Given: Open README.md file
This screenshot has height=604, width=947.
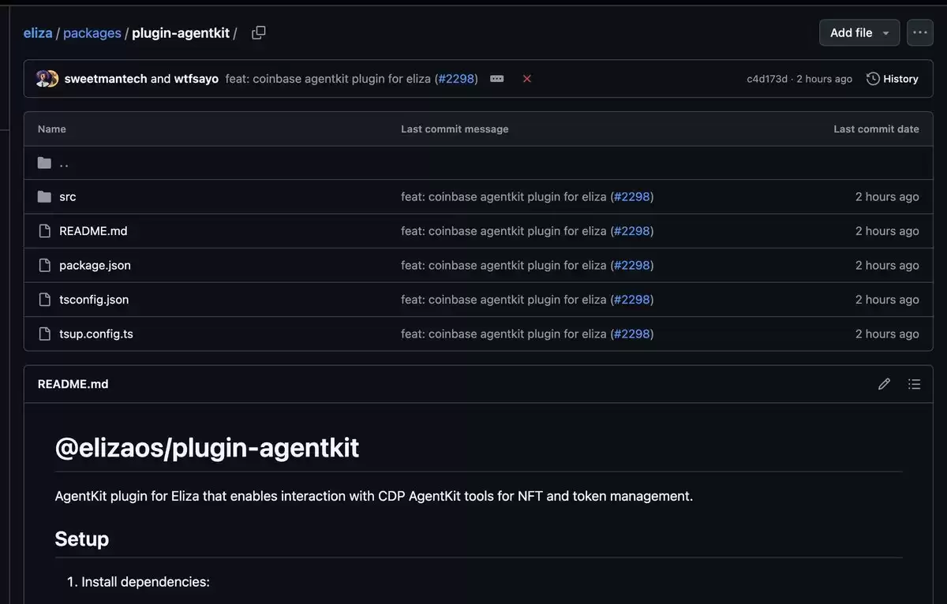Looking at the screenshot, I should pos(93,231).
